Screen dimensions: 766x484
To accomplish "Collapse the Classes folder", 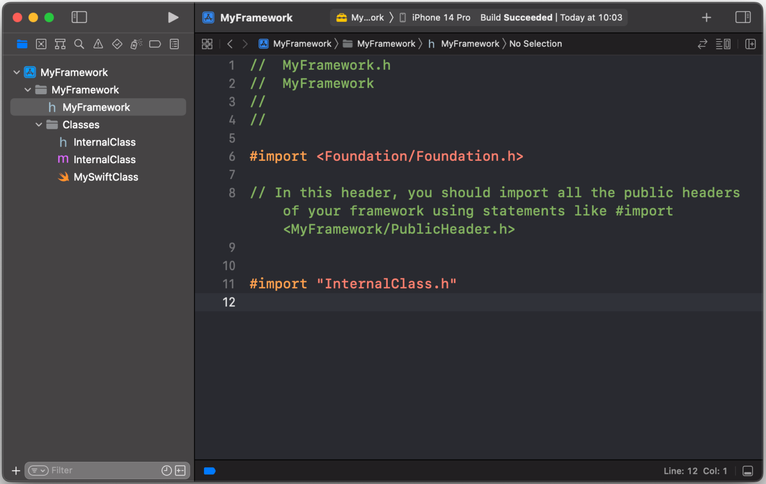I will click(x=39, y=125).
